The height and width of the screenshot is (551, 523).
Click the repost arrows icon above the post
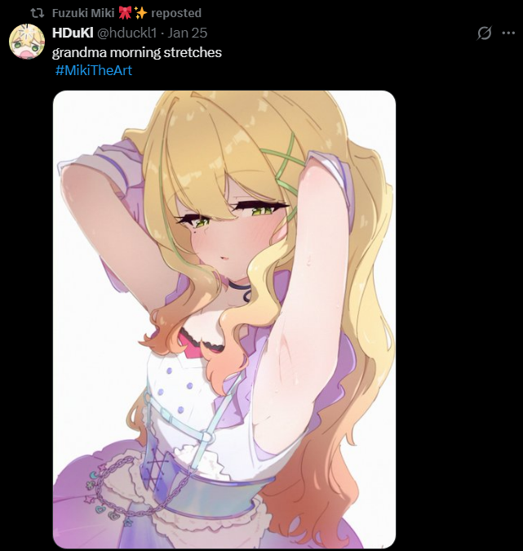(37, 13)
